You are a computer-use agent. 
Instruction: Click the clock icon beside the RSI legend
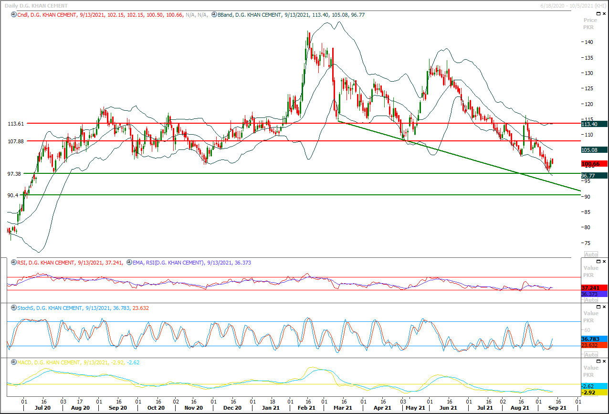[x=13, y=263]
